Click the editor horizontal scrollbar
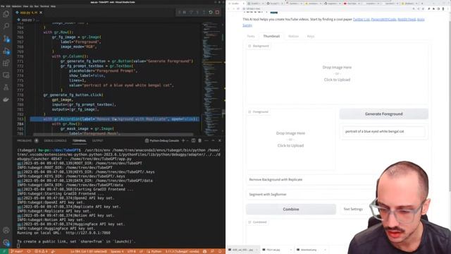 coord(113,135)
